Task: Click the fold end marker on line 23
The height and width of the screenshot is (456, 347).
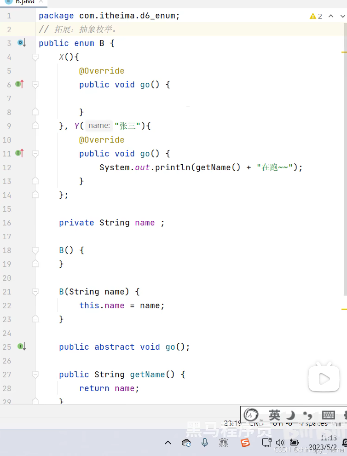Action: (x=35, y=319)
